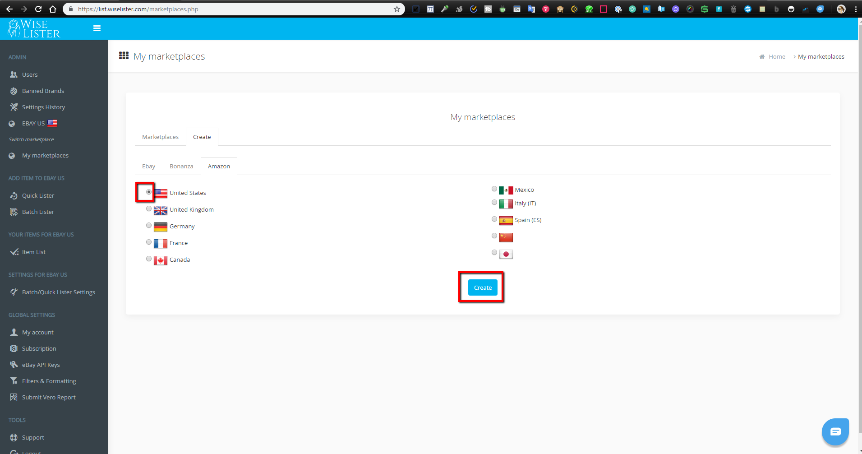Click the Settings History icon
This screenshot has width=862, height=454.
tap(14, 107)
